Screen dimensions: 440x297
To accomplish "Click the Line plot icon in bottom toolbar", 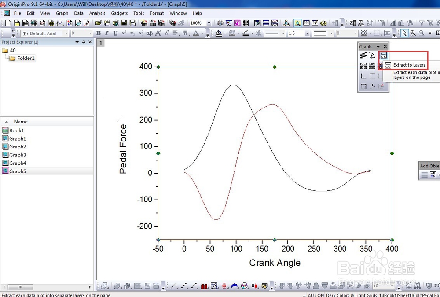I will 174,286.
